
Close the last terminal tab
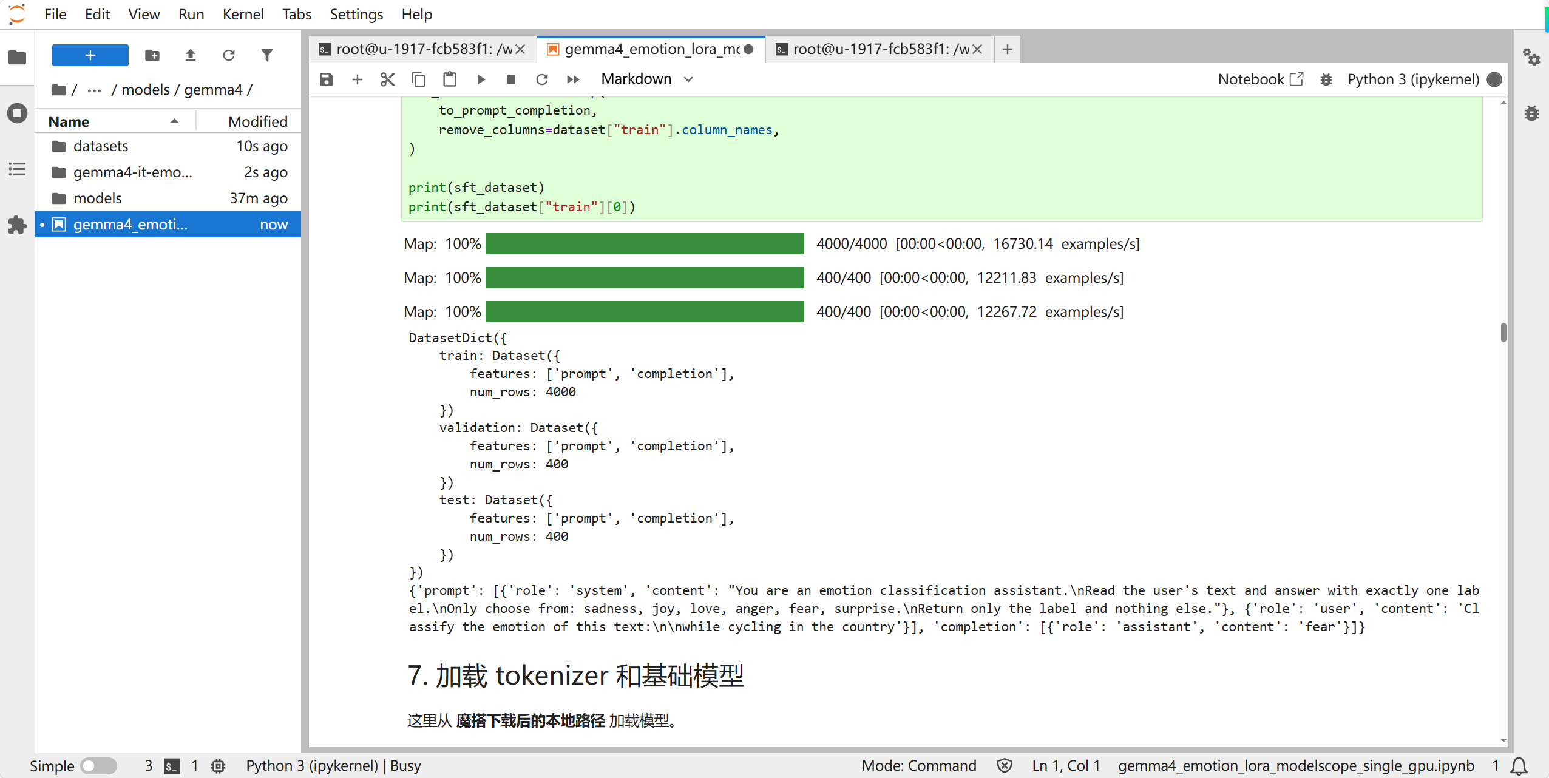coord(977,49)
